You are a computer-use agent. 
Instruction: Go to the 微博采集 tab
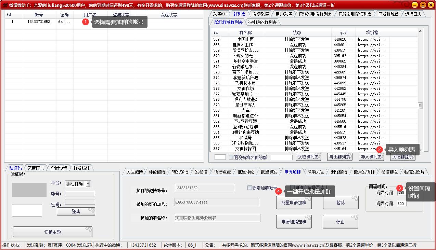click(x=261, y=14)
